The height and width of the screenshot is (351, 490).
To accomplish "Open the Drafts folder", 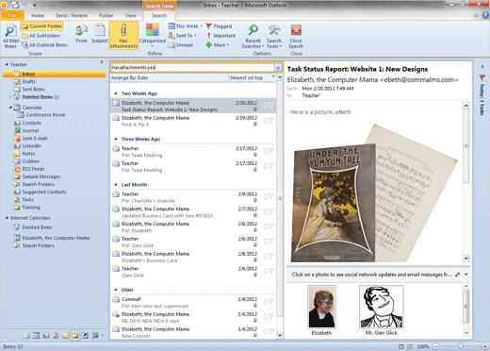I will 28,81.
